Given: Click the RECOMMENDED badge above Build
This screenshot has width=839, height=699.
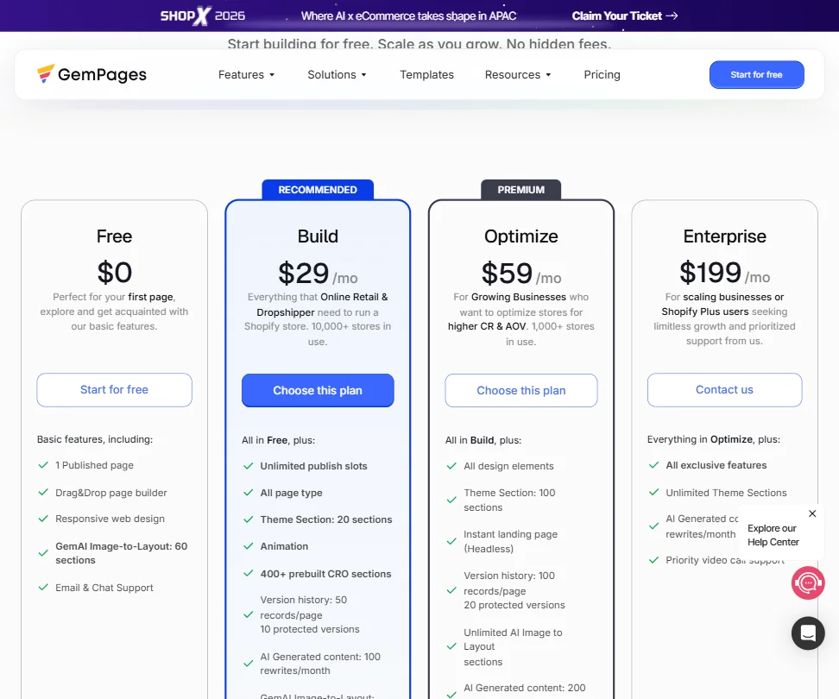Looking at the screenshot, I should point(318,190).
